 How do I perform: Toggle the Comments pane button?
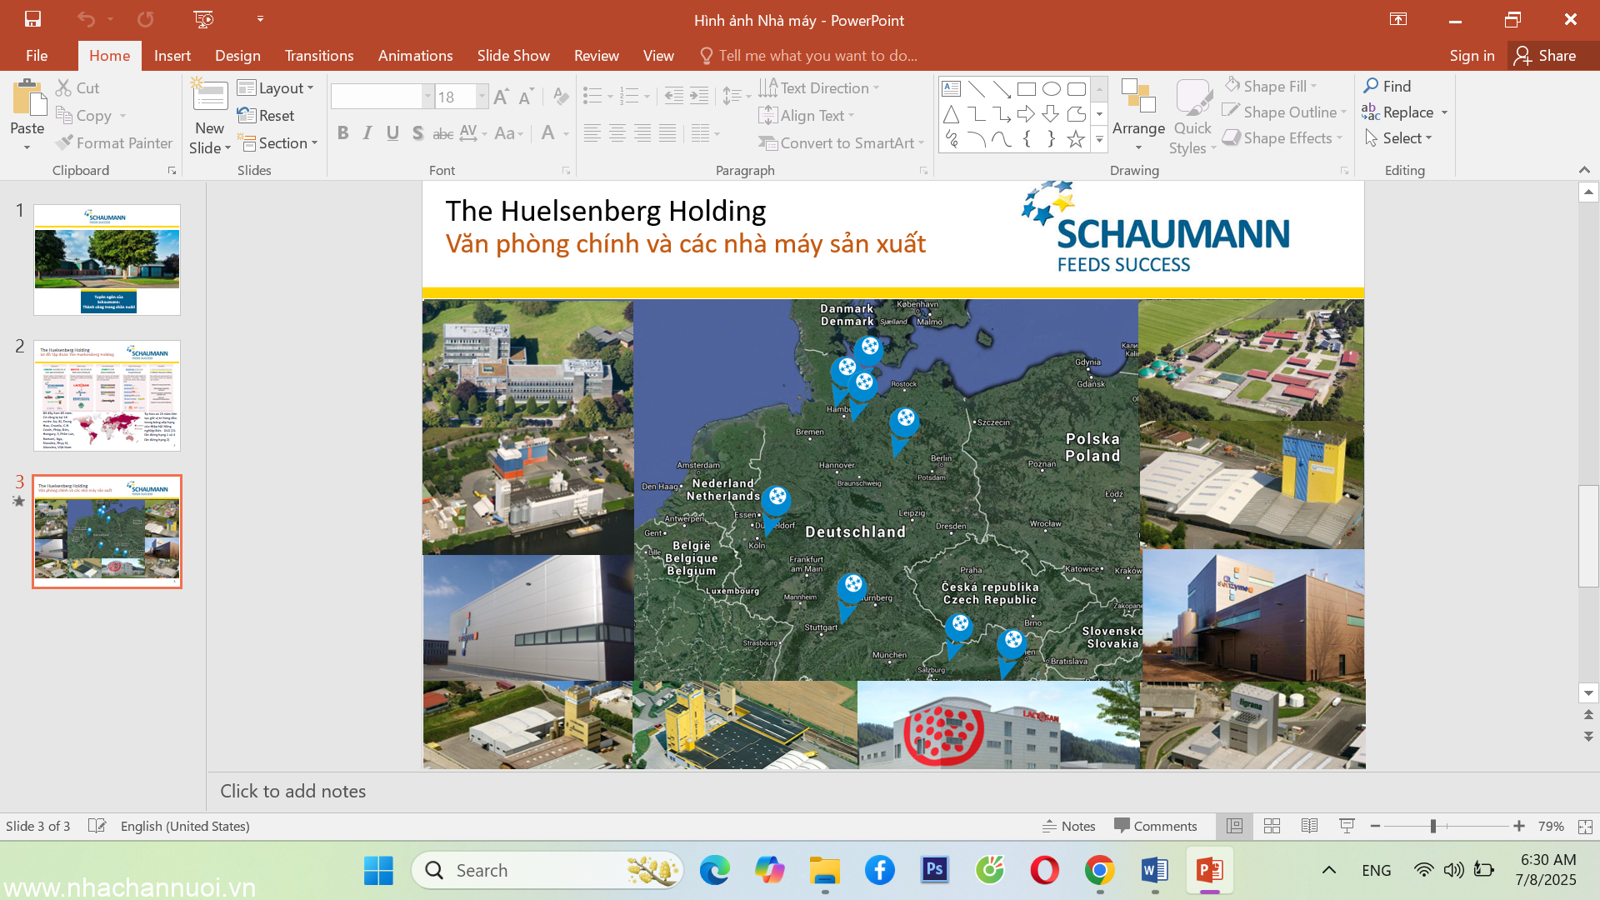pyautogui.click(x=1156, y=826)
